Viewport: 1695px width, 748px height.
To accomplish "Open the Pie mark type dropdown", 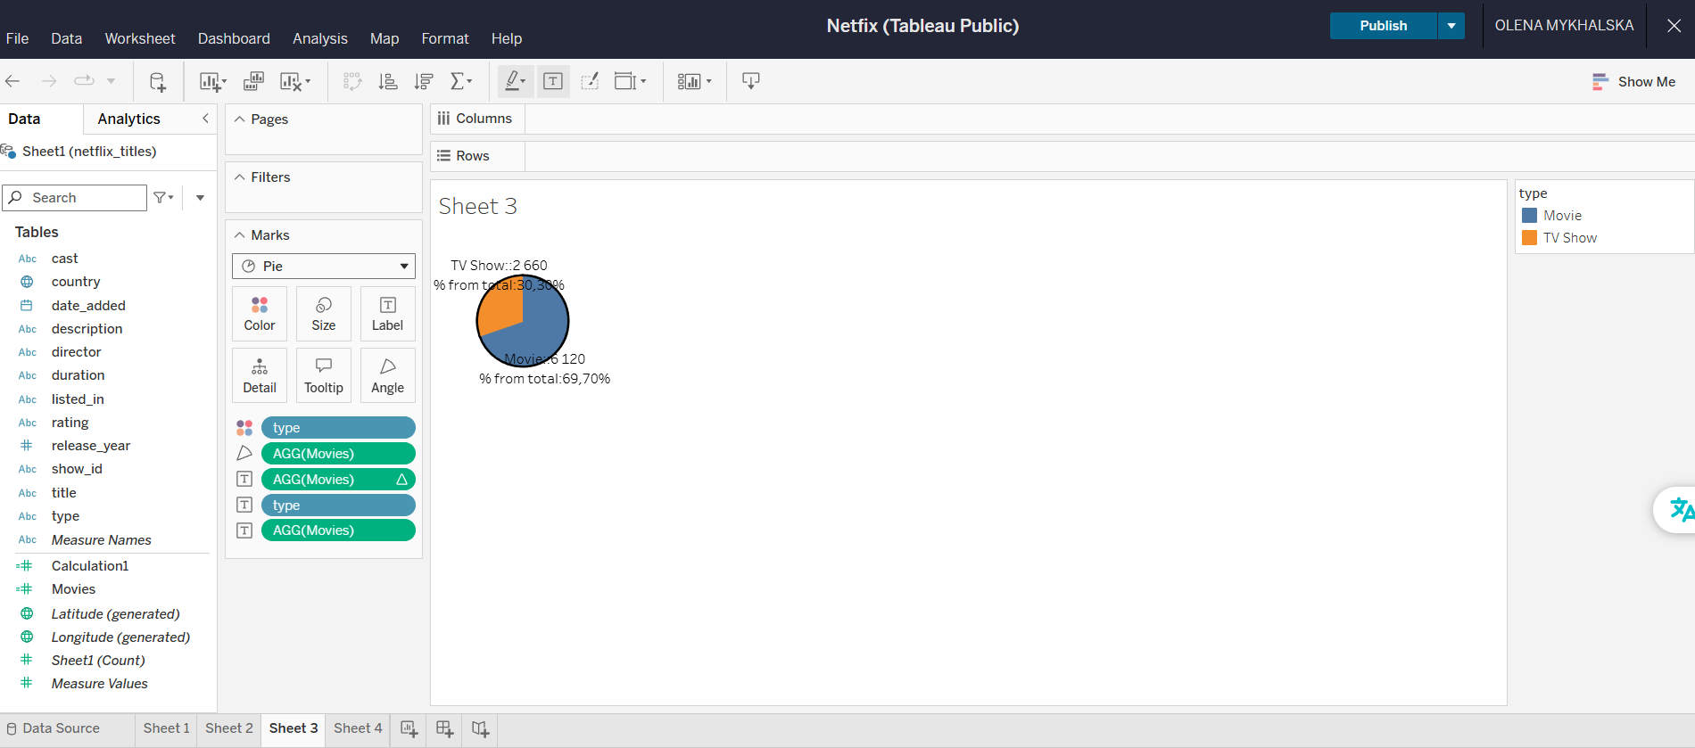I will click(x=324, y=267).
